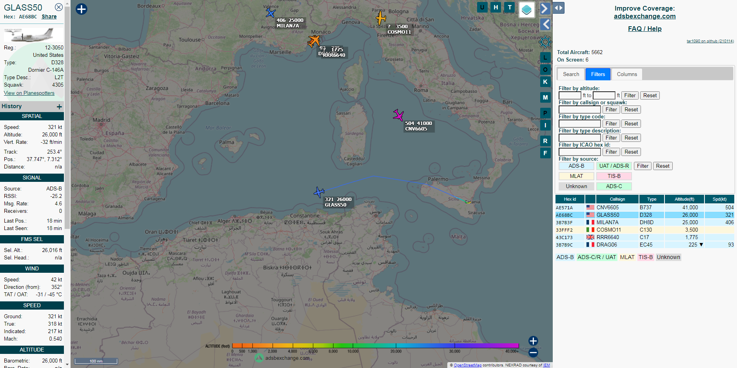Zoom out with the map minus button
The height and width of the screenshot is (368, 737).
(533, 352)
